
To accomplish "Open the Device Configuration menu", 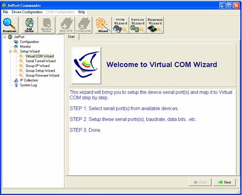I will pos(27,12).
